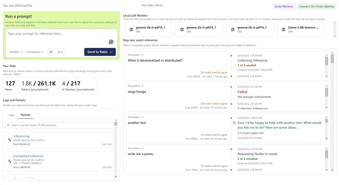Open the Models dropdown

[x=16, y=52]
